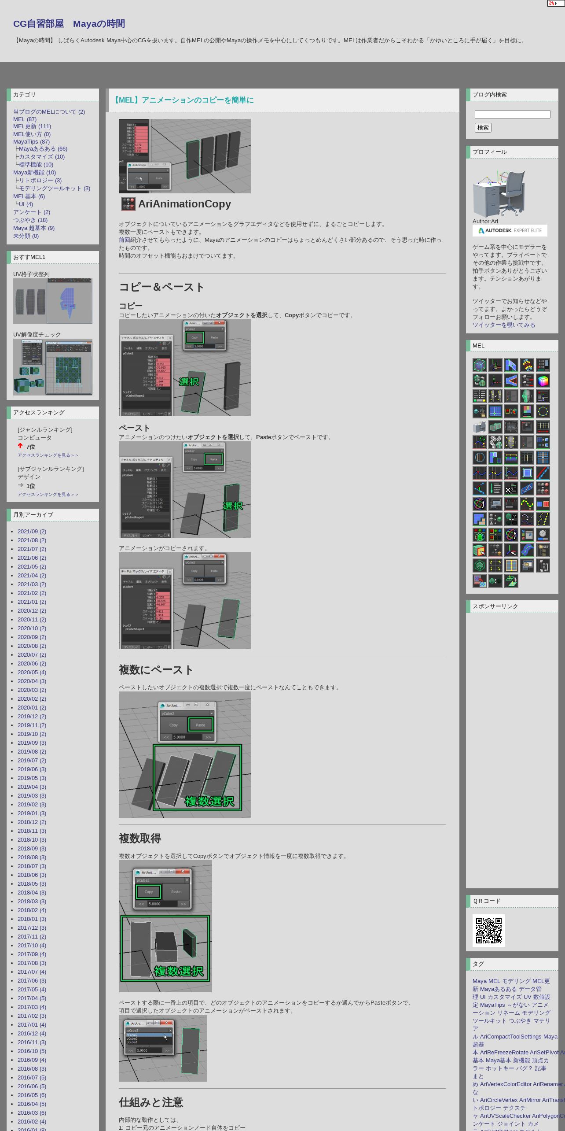Open the 当ブログのMELについて (2) category
Viewport: 565px width, 1131px height.
(x=49, y=112)
